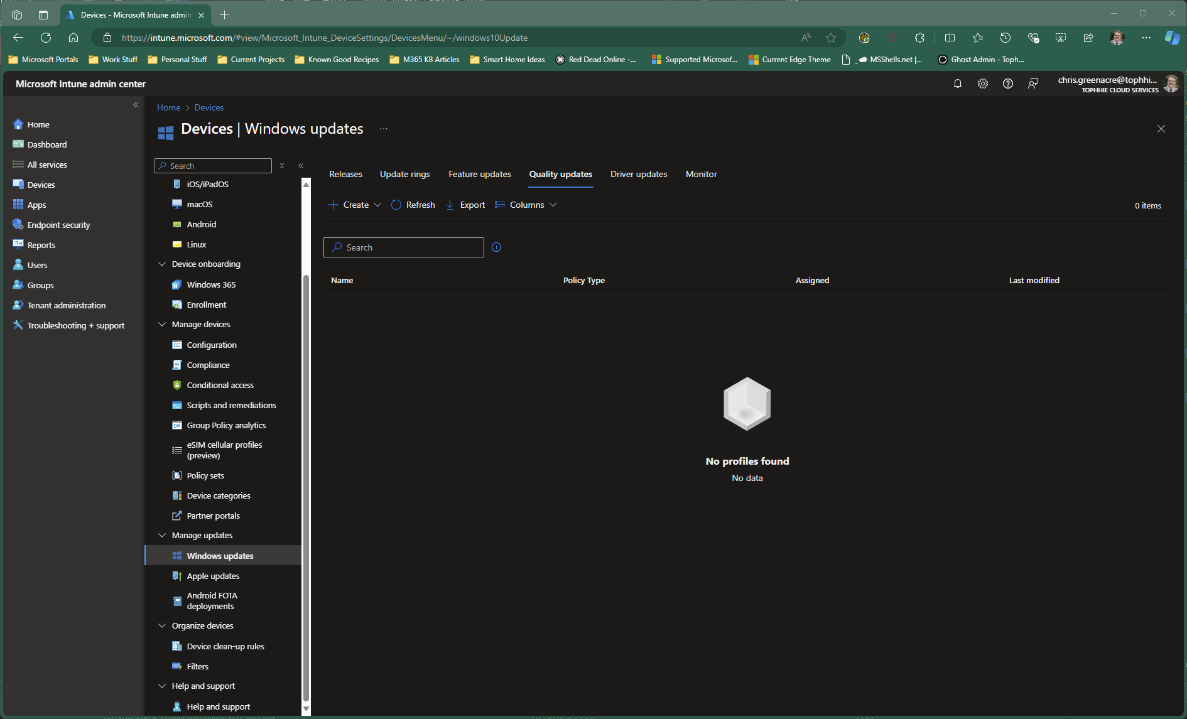Open Device clean-up rules menu item
The height and width of the screenshot is (719, 1187).
(x=225, y=646)
